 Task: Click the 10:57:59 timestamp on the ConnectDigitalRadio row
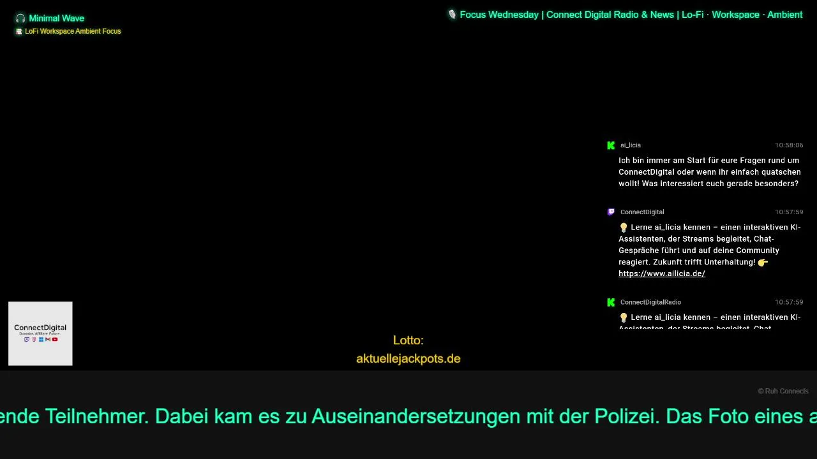(789, 302)
